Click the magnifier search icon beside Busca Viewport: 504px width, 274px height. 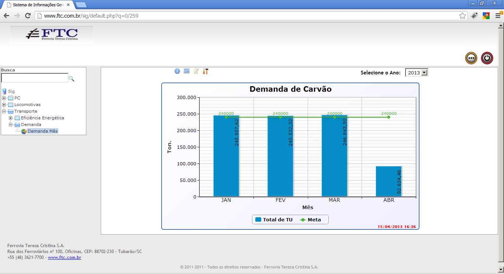pos(72,78)
